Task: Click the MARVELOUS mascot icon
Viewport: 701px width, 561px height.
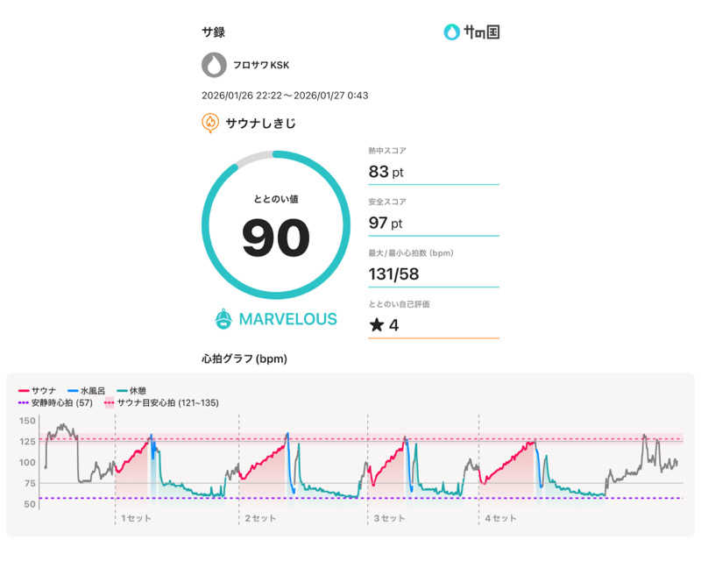Action: pos(223,319)
